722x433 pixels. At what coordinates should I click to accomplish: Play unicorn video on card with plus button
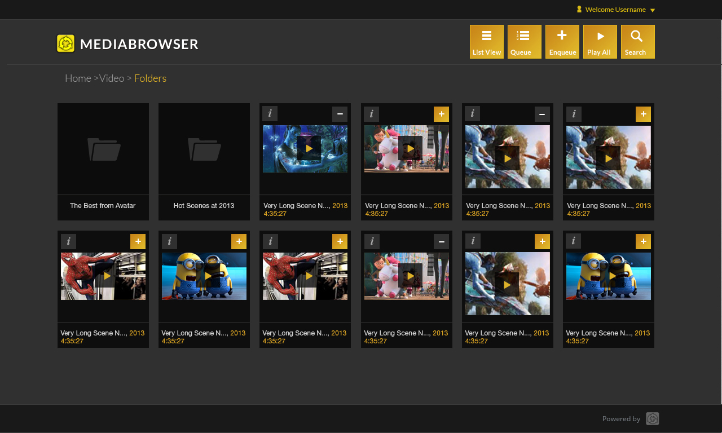tap(410, 148)
